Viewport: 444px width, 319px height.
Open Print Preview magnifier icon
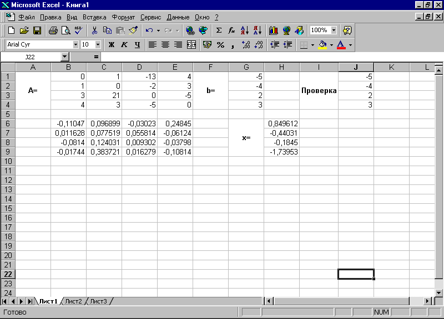click(65, 30)
